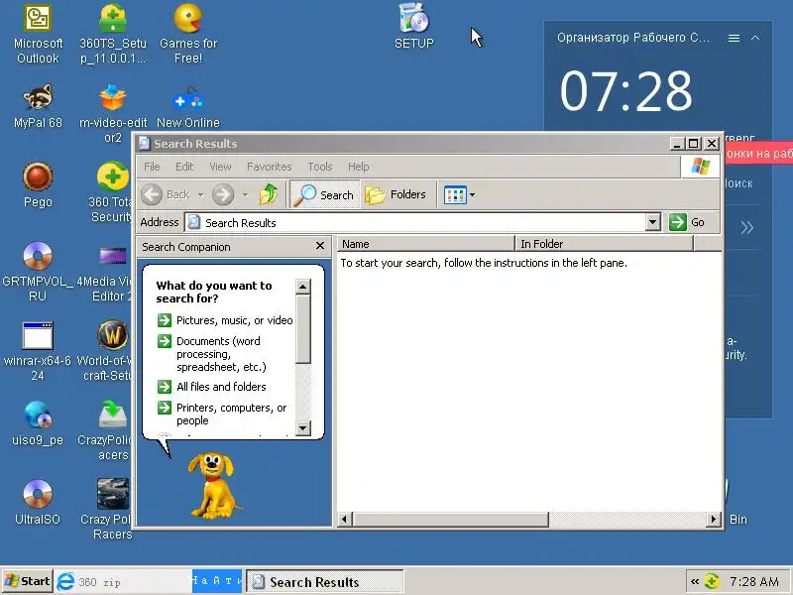Click the Windows logo in the toolbar corner
Screen dimensions: 793x595
click(x=701, y=166)
